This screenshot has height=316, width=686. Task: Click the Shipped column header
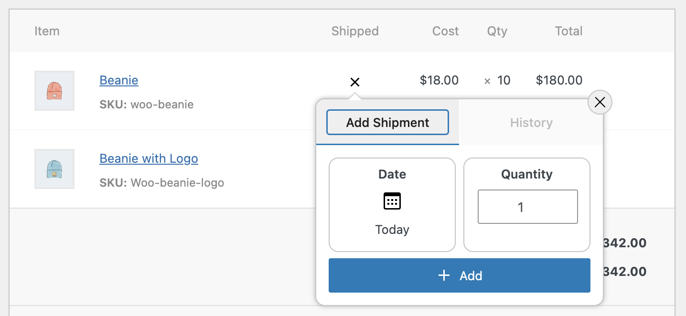355,32
